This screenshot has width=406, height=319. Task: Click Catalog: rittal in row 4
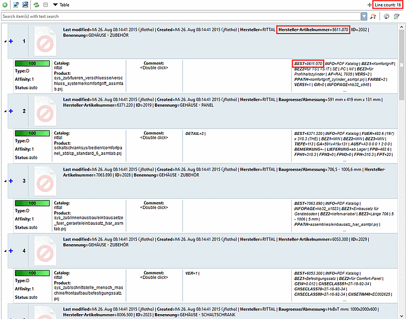(x=62, y=275)
